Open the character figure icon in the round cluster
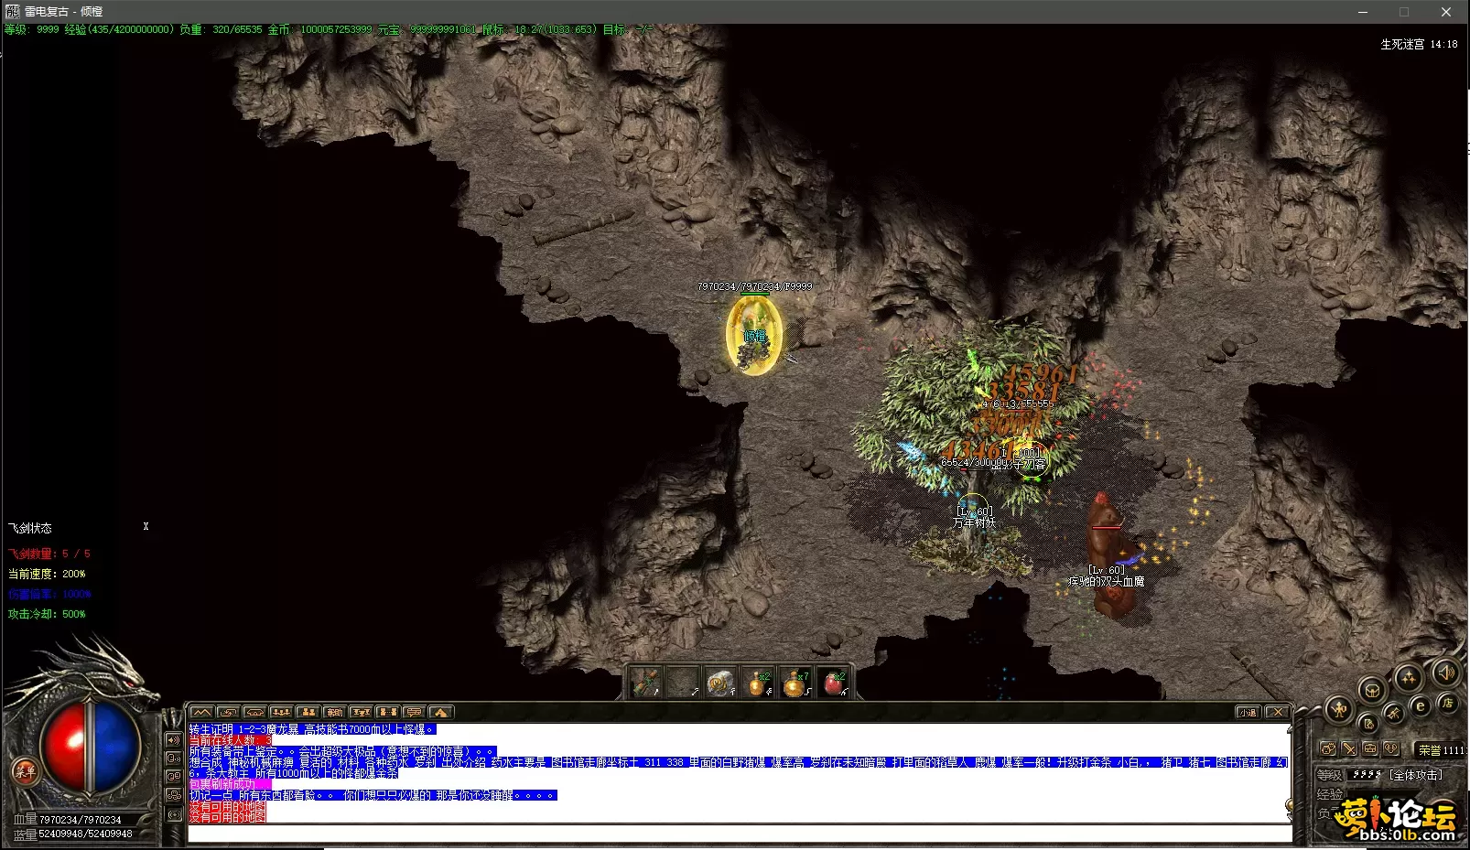Screen dimensions: 1470x850 tap(1339, 709)
